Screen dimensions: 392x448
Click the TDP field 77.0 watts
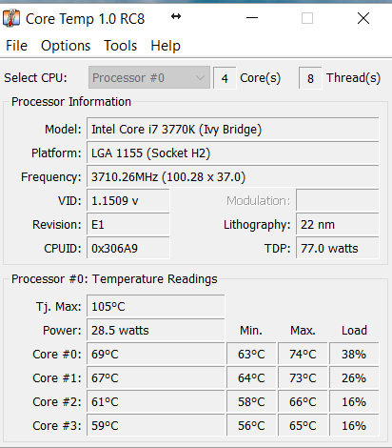coord(338,249)
